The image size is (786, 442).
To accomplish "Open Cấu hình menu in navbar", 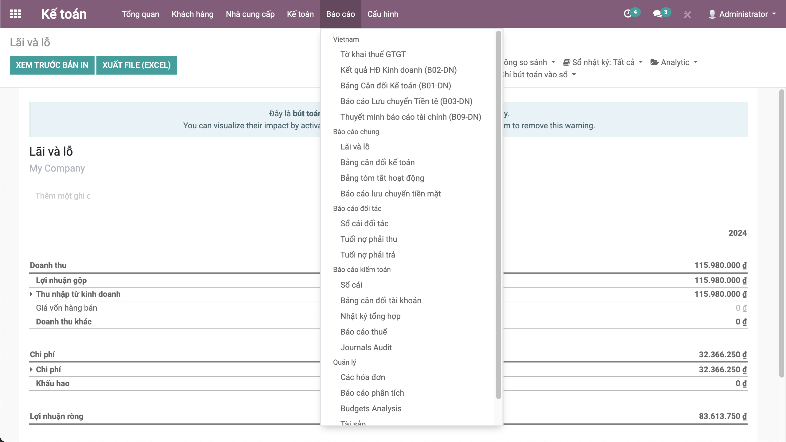I will pyautogui.click(x=383, y=14).
